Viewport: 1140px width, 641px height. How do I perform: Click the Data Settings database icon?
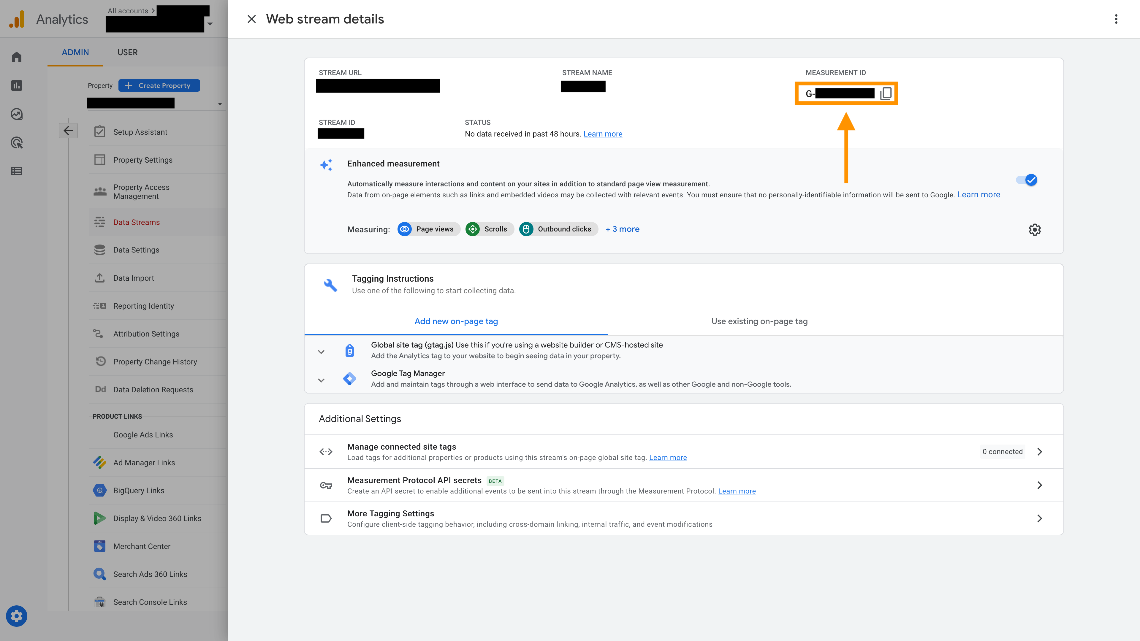click(99, 250)
